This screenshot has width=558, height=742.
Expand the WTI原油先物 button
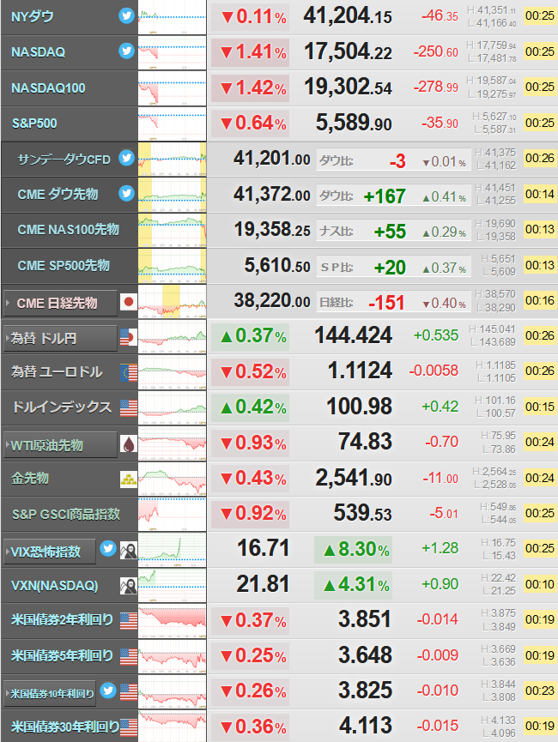pos(60,445)
